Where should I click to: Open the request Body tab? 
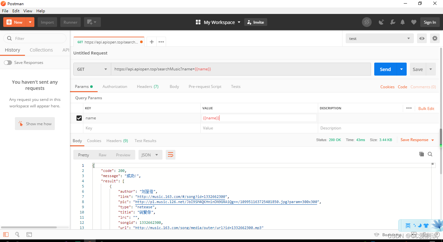(x=174, y=87)
